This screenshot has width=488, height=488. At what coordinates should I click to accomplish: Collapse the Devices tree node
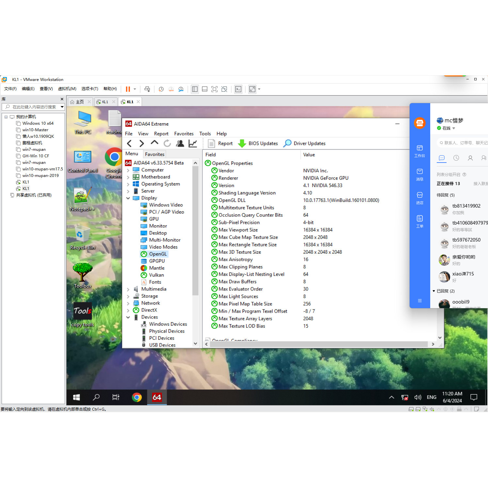[128, 317]
